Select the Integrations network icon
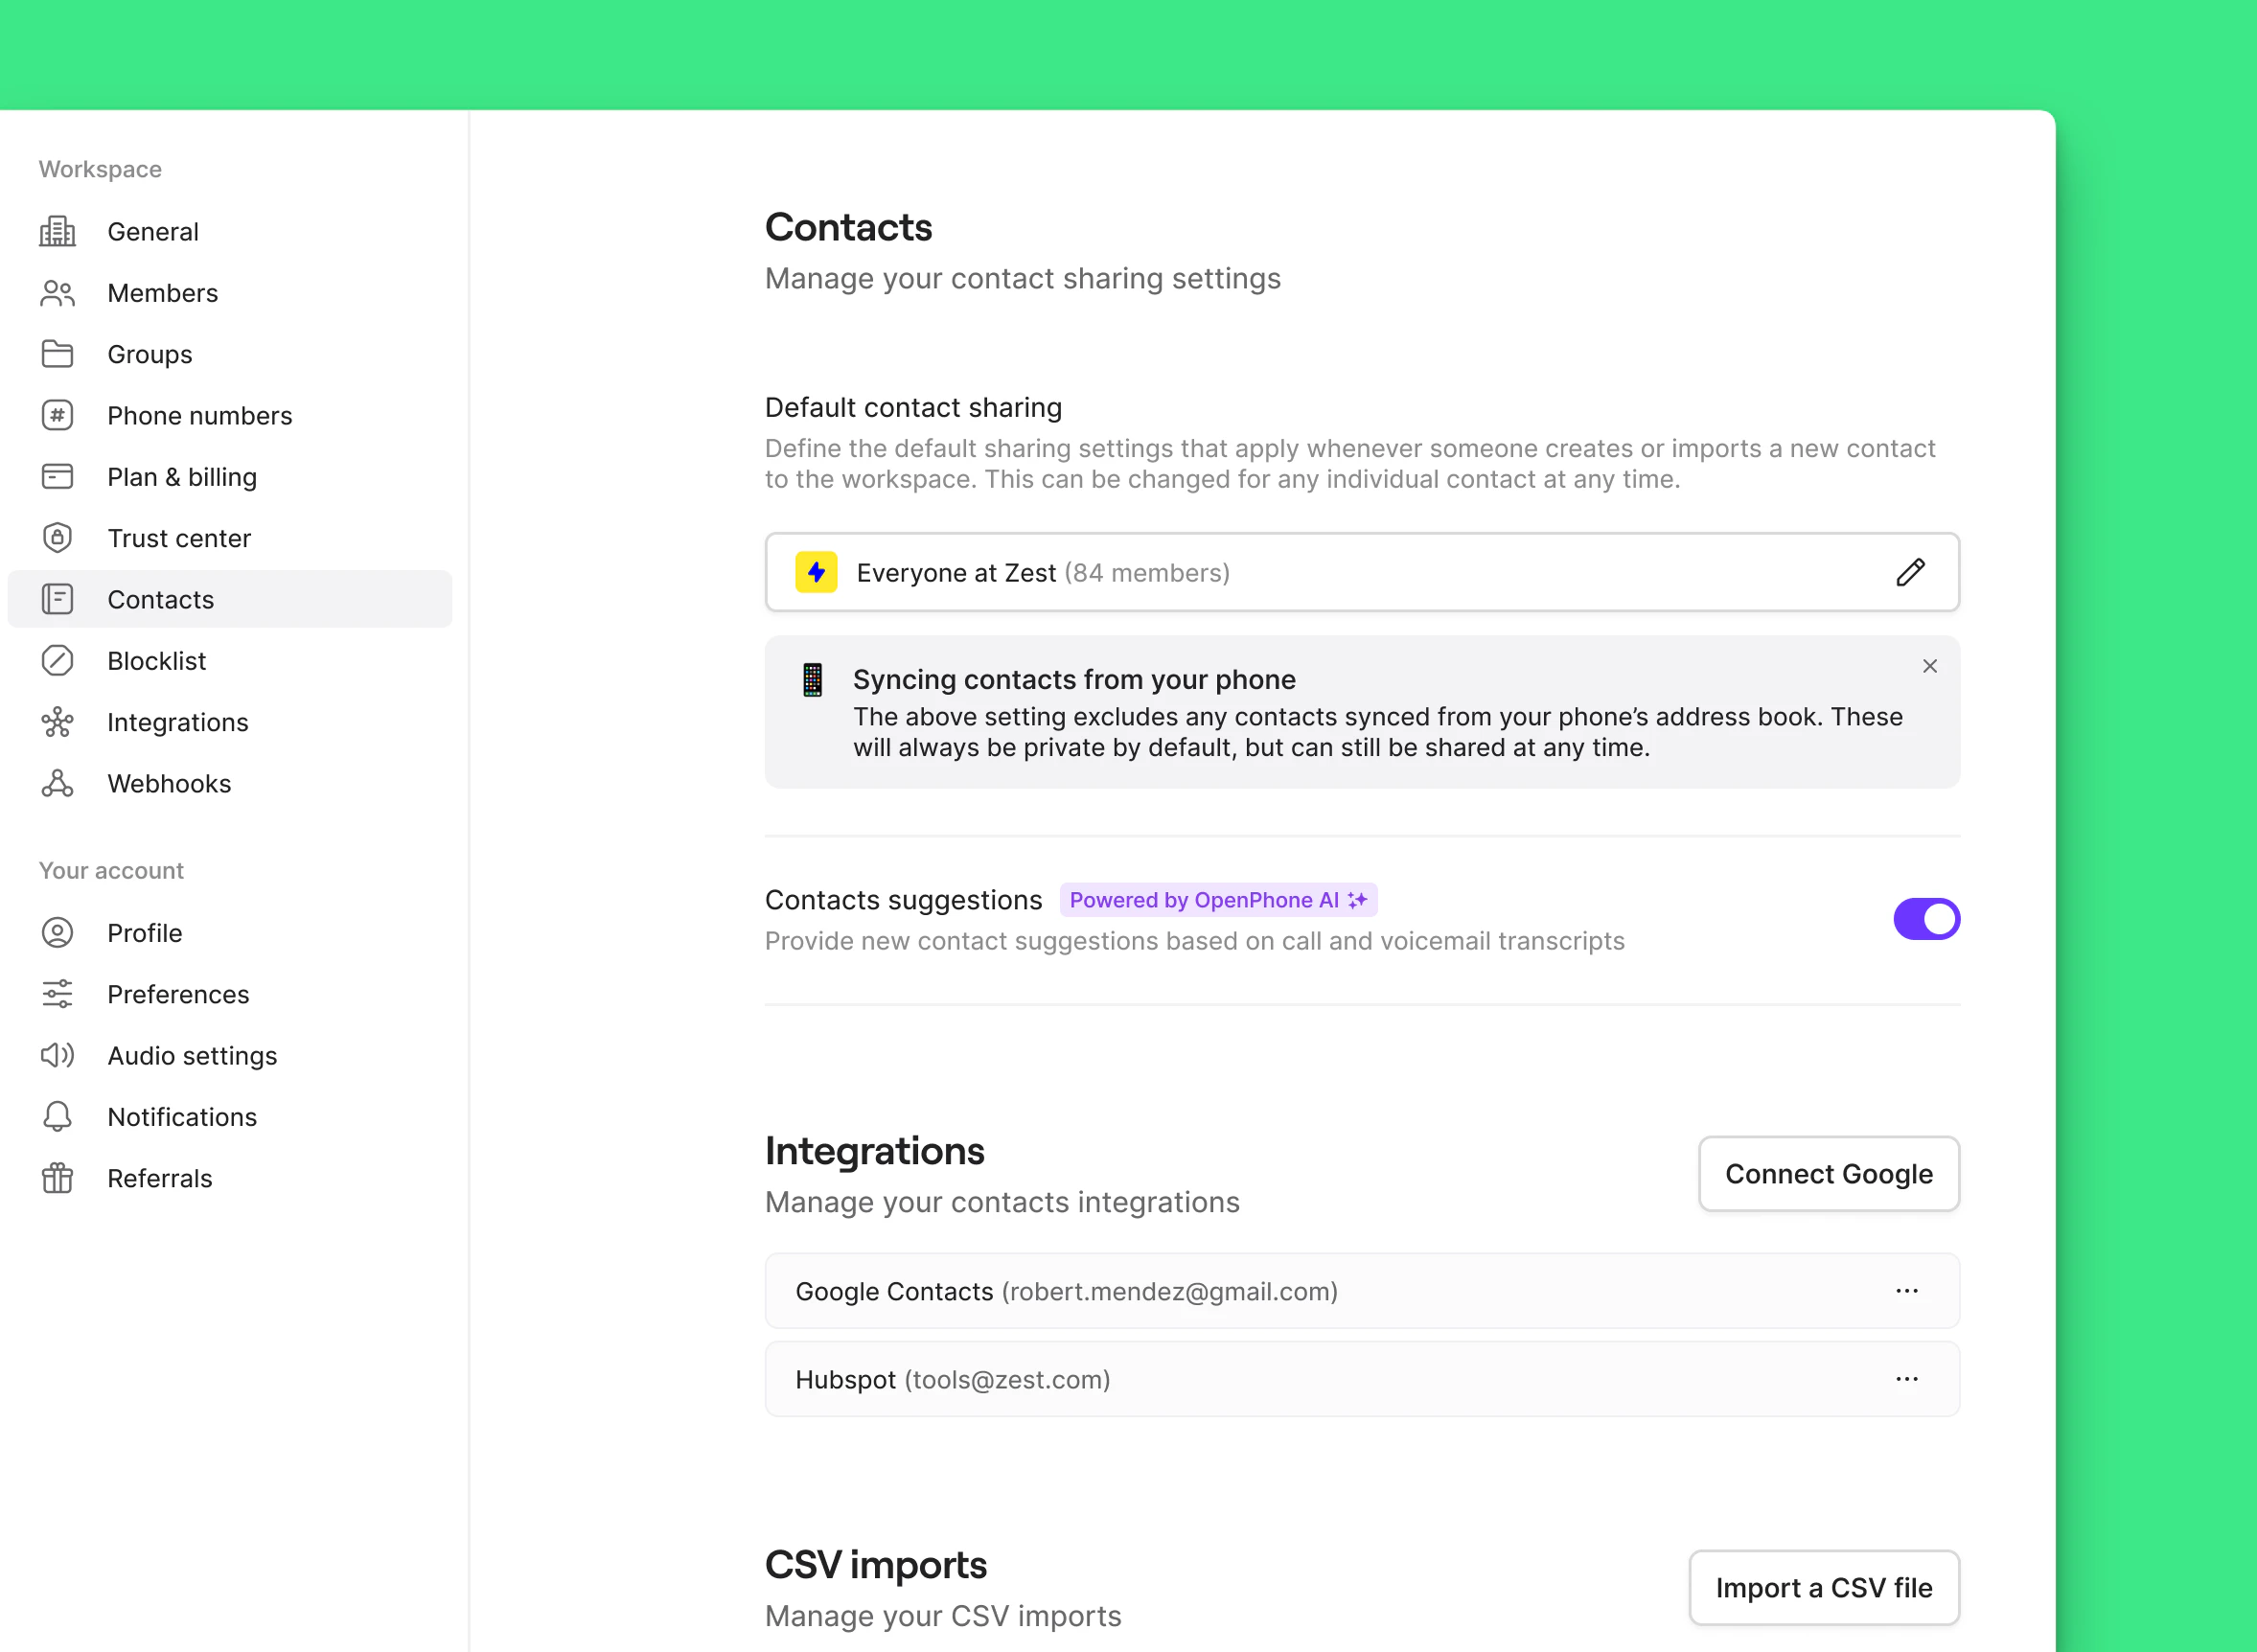The width and height of the screenshot is (2257, 1652). [x=57, y=722]
